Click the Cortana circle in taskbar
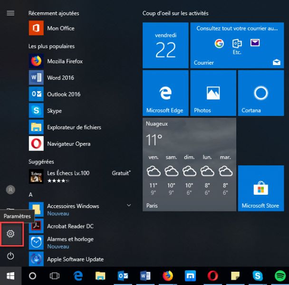 pos(33,276)
